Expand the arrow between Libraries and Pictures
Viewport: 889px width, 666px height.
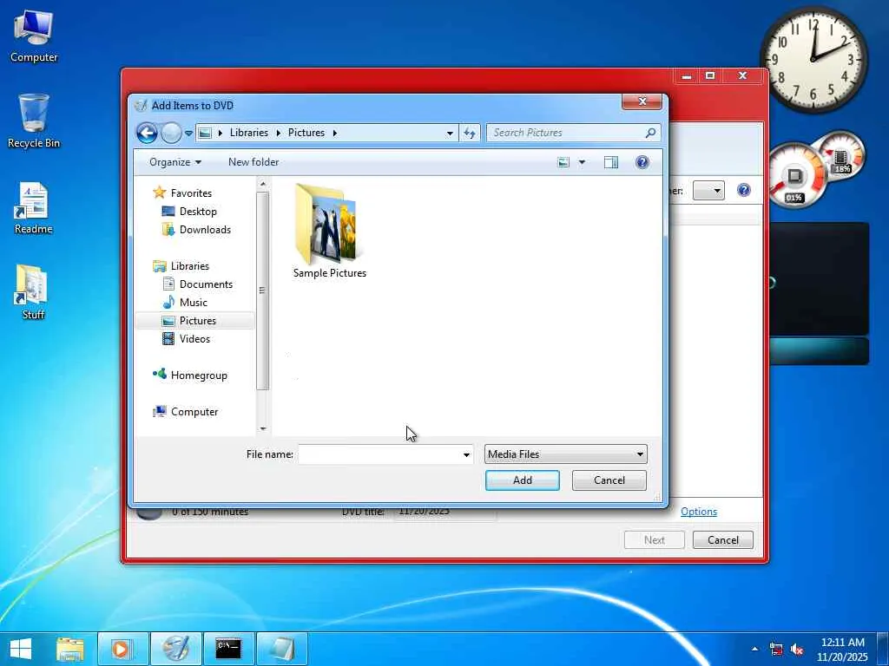tap(279, 133)
